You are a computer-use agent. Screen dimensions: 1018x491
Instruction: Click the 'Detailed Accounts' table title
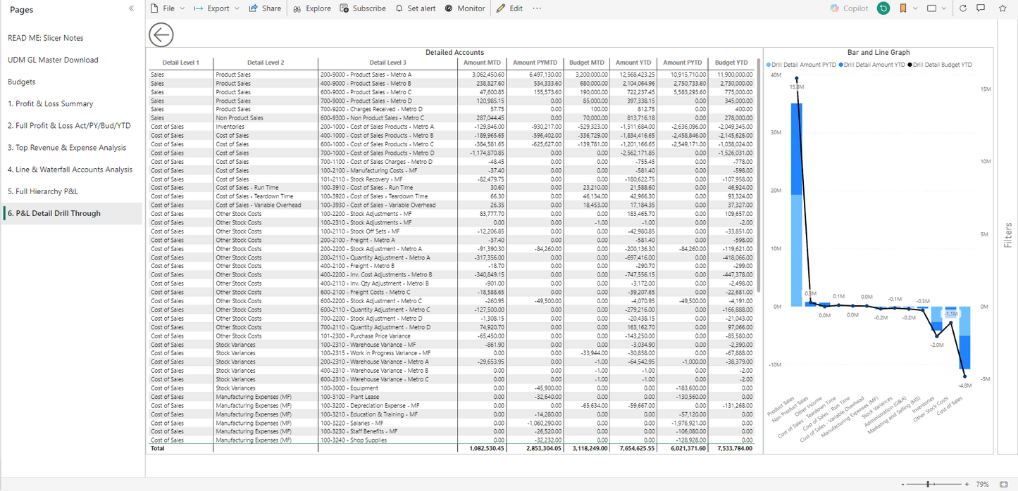454,52
